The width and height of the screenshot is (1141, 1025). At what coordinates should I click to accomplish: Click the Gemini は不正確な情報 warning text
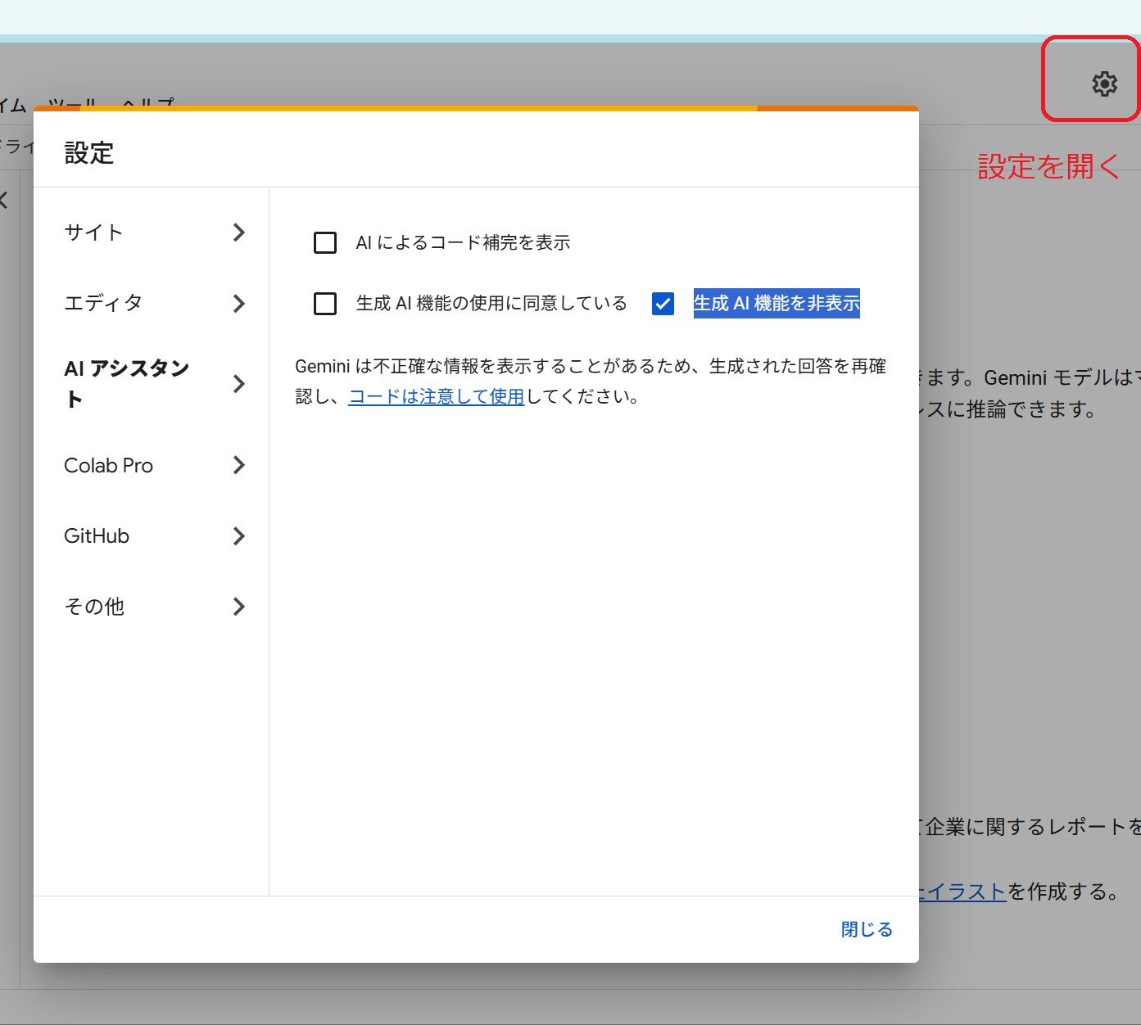point(591,381)
